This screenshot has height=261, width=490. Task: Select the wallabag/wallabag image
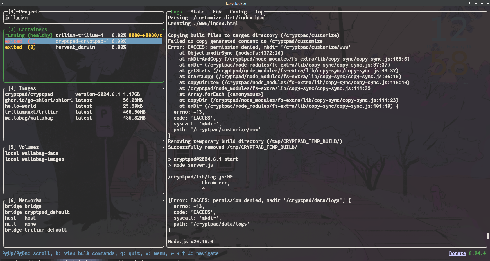tap(84, 118)
